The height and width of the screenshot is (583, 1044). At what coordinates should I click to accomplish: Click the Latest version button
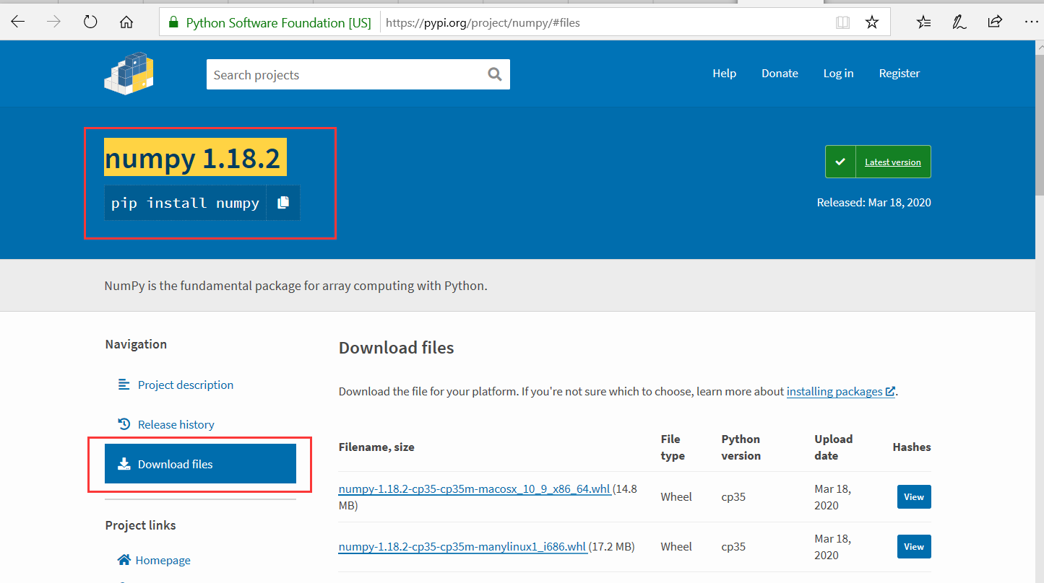click(878, 162)
